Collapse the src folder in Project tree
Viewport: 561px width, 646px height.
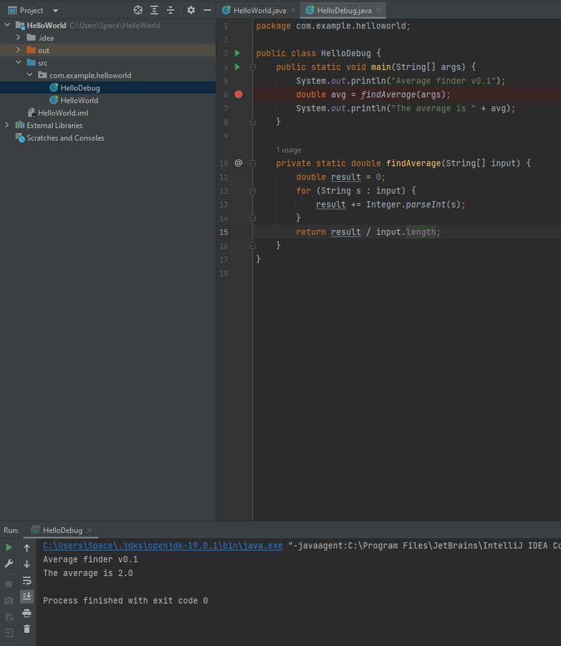(x=17, y=62)
